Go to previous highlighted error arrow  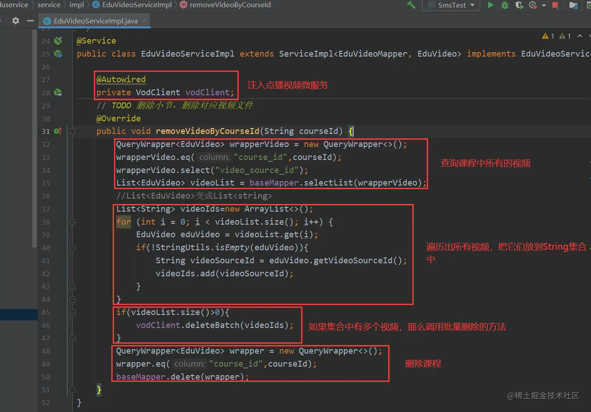579,36
